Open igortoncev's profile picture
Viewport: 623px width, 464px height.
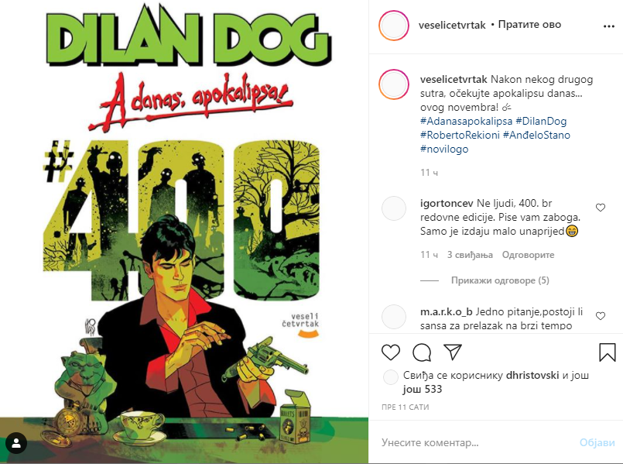pos(394,208)
